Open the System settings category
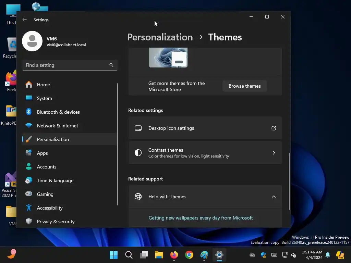 pos(69,98)
